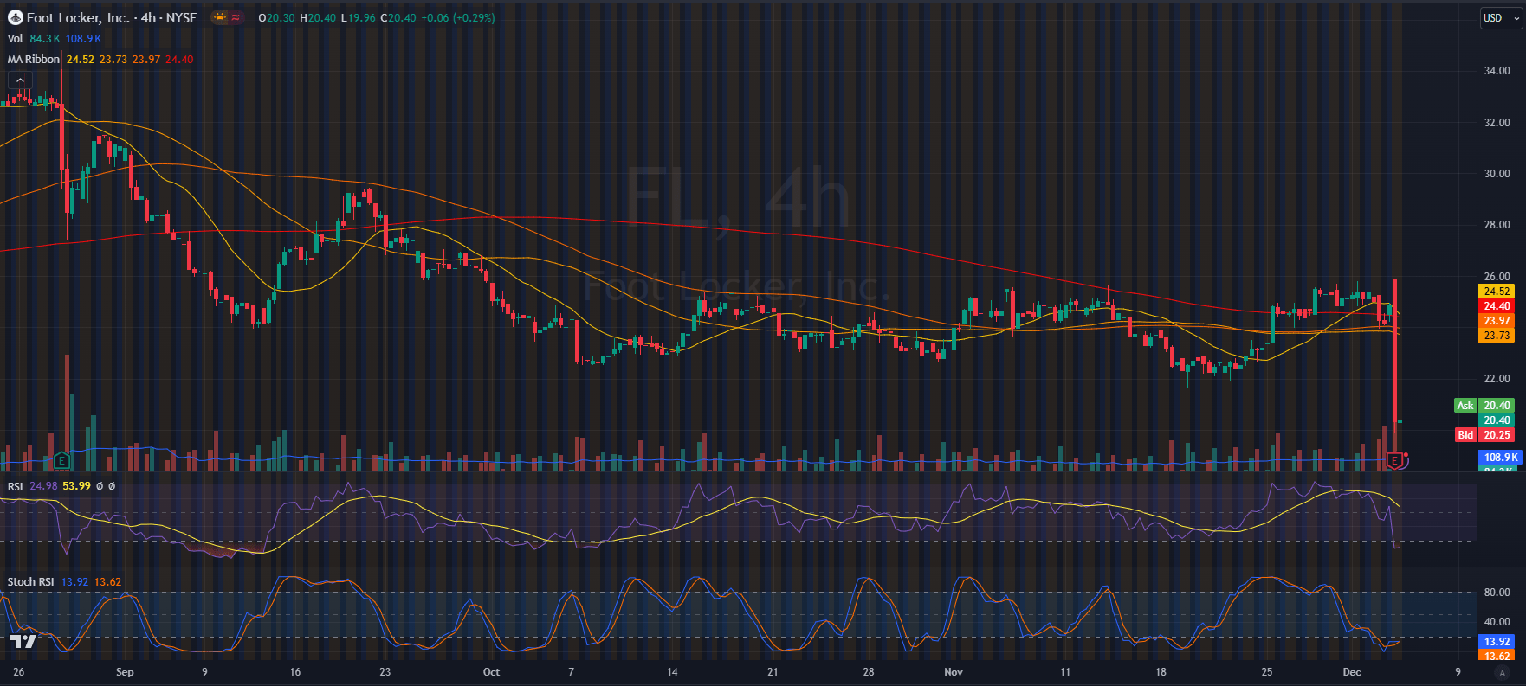The image size is (1526, 686).
Task: Click the yellow 24.52 label on the price axis
Action: pos(1496,292)
